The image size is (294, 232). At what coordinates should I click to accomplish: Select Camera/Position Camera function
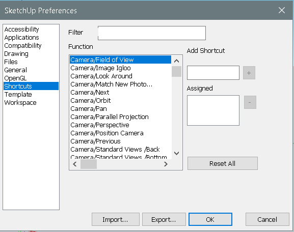coord(120,133)
